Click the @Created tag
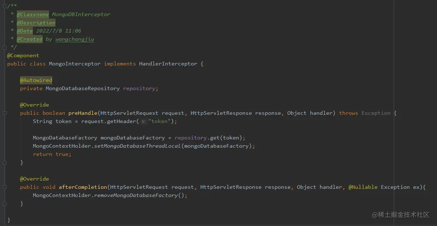 click(29, 39)
